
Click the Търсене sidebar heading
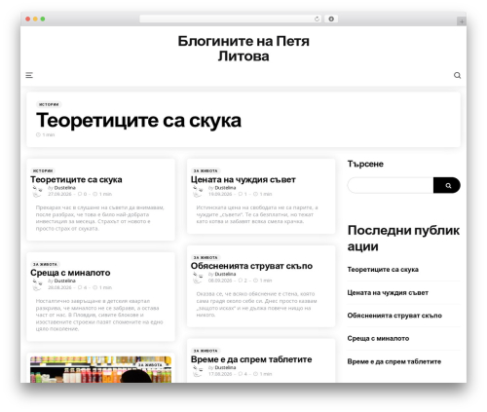click(x=365, y=164)
